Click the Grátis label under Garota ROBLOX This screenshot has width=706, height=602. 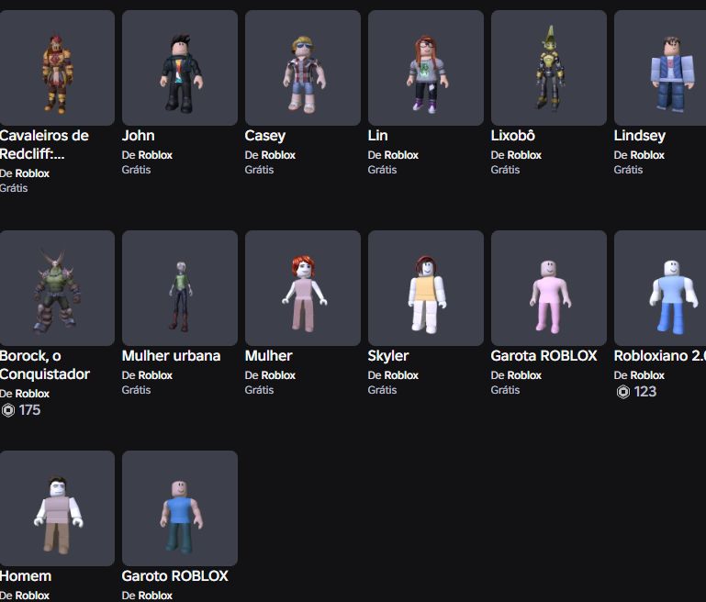click(505, 390)
